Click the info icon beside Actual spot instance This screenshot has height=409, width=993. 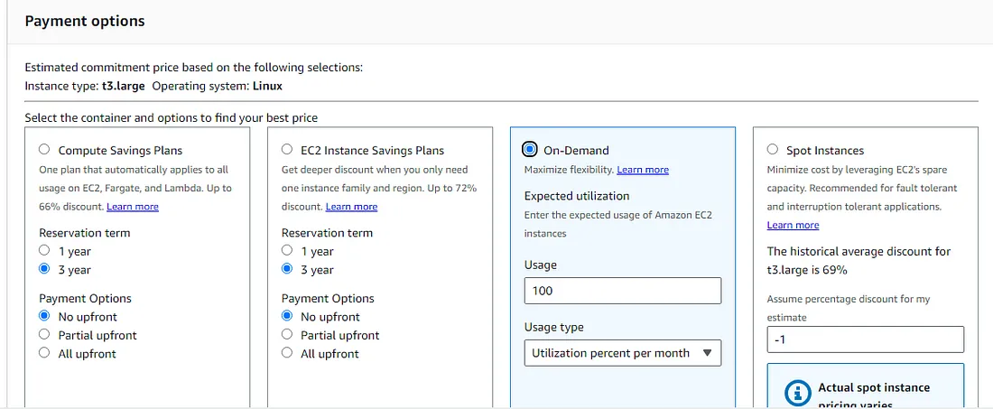(x=797, y=394)
